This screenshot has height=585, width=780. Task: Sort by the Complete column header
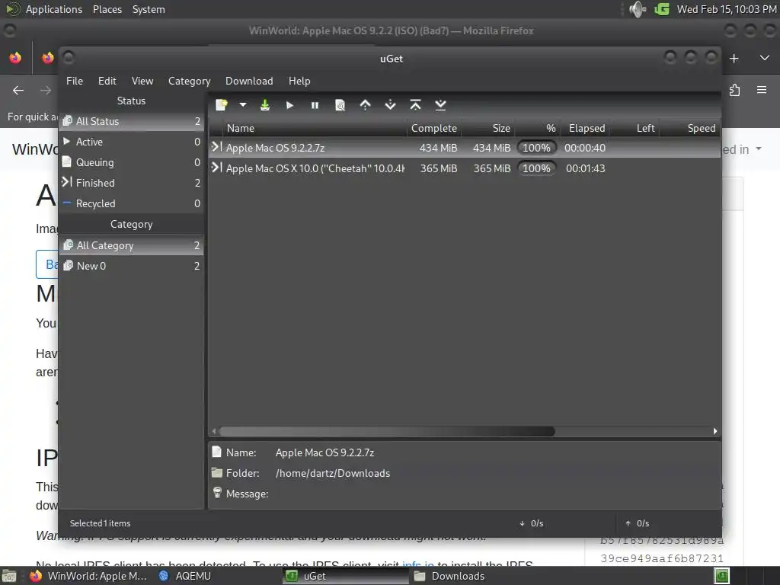point(434,128)
